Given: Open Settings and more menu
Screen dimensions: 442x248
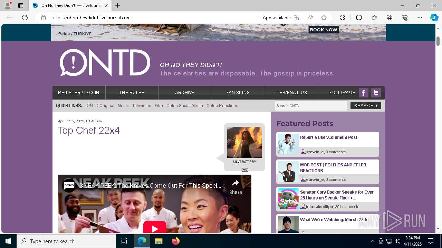Looking at the screenshot, I should pyautogui.click(x=420, y=18).
